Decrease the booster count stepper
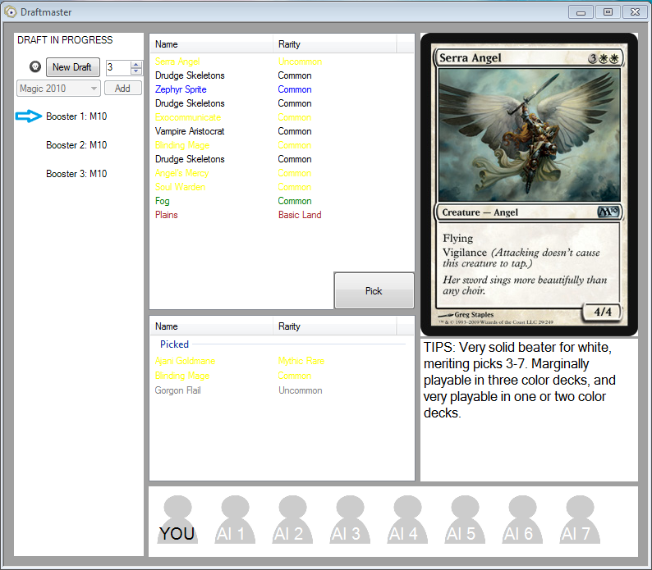 point(136,71)
